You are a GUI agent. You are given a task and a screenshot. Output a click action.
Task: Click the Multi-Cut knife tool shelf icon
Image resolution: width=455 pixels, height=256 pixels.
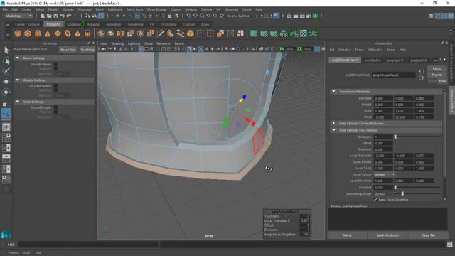161,33
